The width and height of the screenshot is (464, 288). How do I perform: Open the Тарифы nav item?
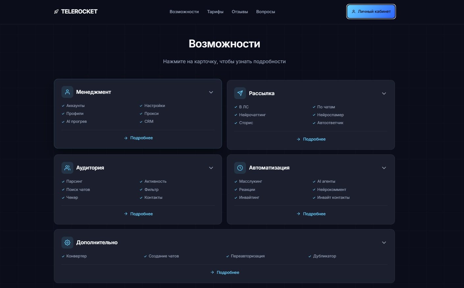coord(215,12)
